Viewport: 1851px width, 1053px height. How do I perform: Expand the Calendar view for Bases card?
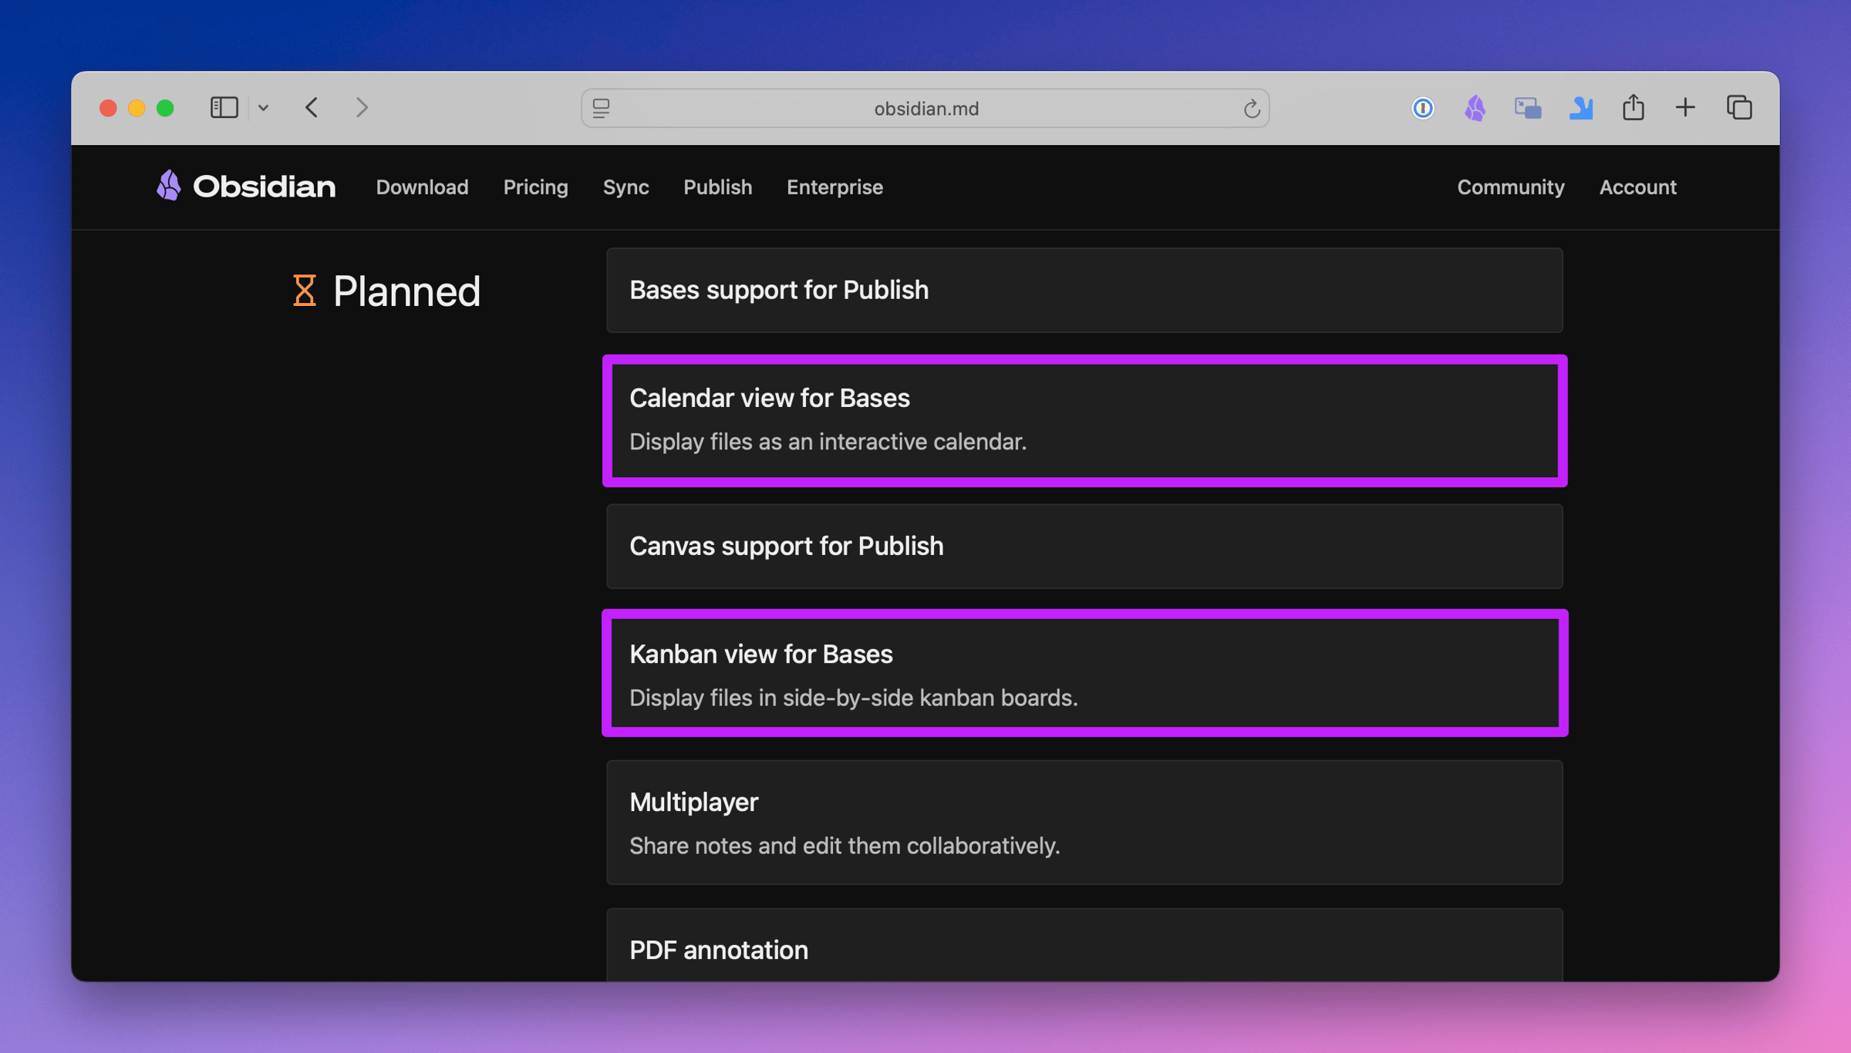pos(1084,420)
